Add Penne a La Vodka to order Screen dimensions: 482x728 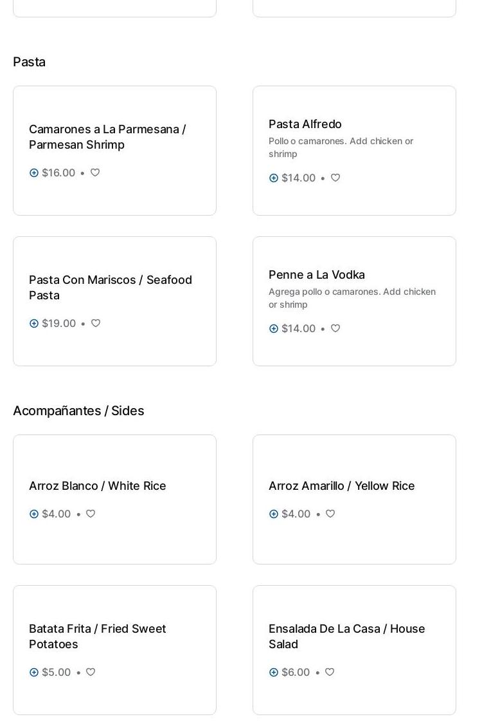(x=274, y=328)
